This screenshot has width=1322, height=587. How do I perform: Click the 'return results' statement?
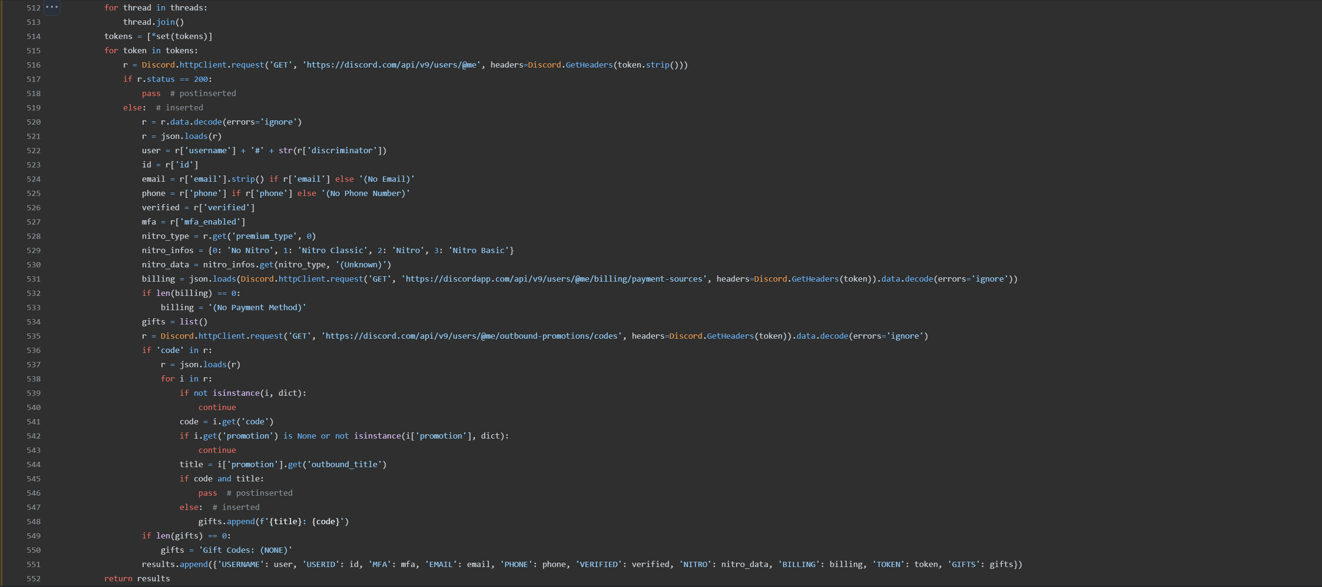point(137,578)
